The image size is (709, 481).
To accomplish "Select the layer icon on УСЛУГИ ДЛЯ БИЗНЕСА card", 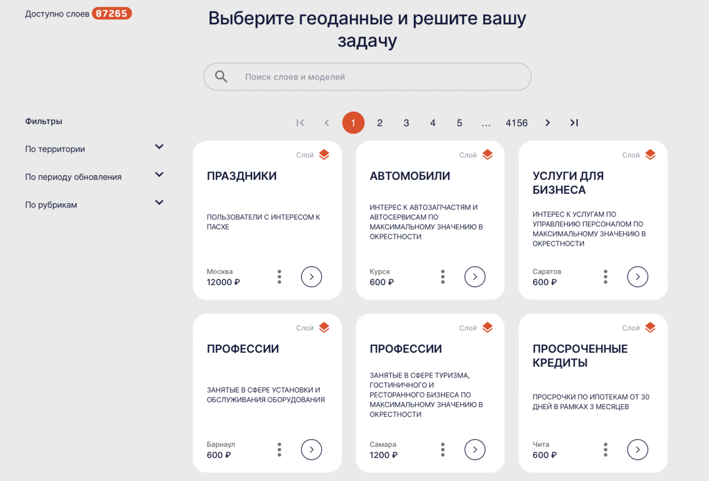I will (650, 154).
